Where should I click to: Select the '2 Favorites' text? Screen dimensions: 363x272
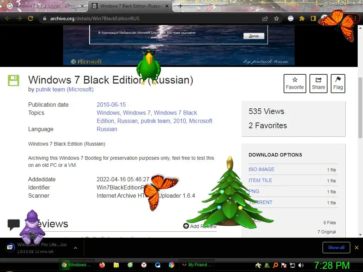268,126
